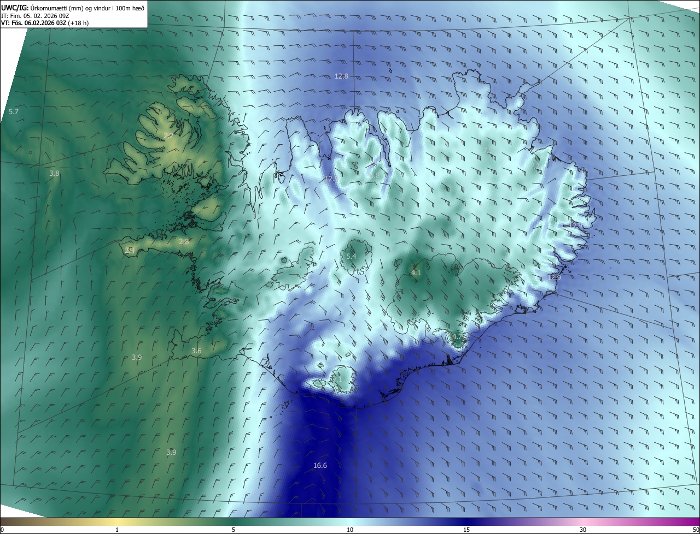Click the UWC/IG Úrkomumætti title line

coord(73,7)
